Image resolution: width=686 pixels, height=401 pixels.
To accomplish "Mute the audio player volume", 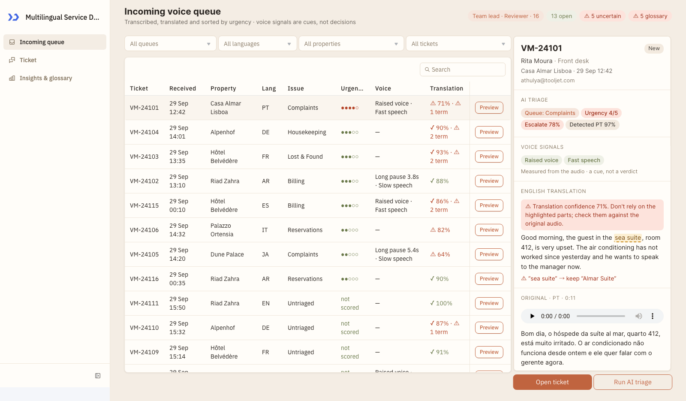I will 639,316.
